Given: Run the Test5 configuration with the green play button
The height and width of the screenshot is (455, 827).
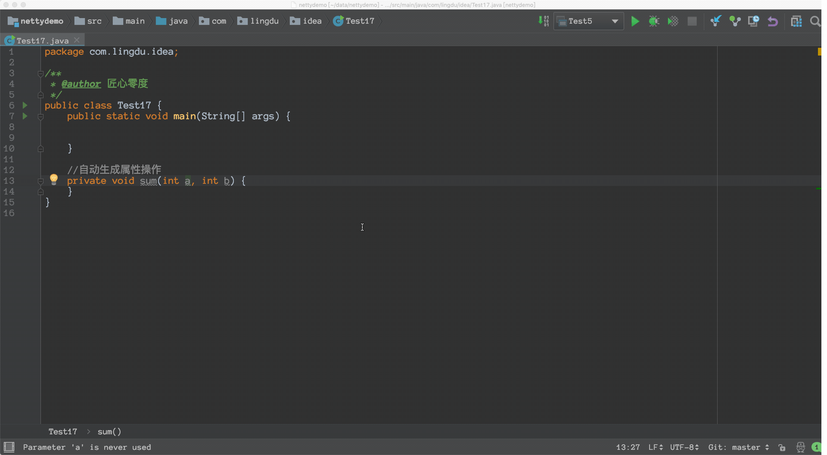Looking at the screenshot, I should pos(635,21).
